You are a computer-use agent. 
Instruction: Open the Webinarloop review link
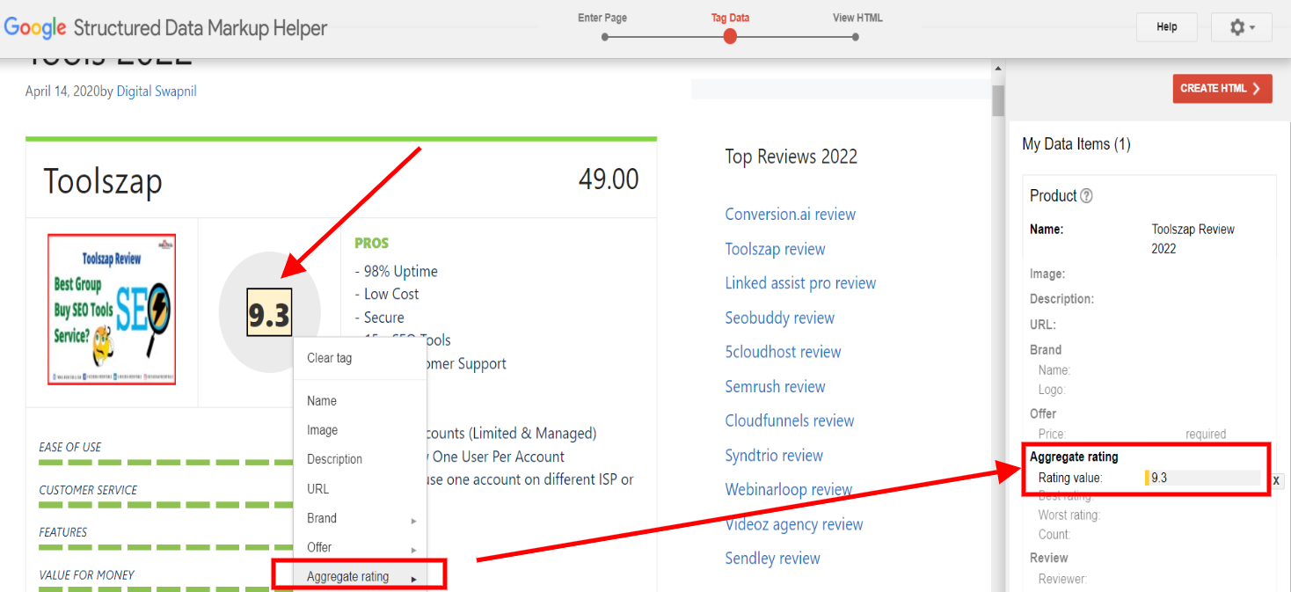[788, 490]
